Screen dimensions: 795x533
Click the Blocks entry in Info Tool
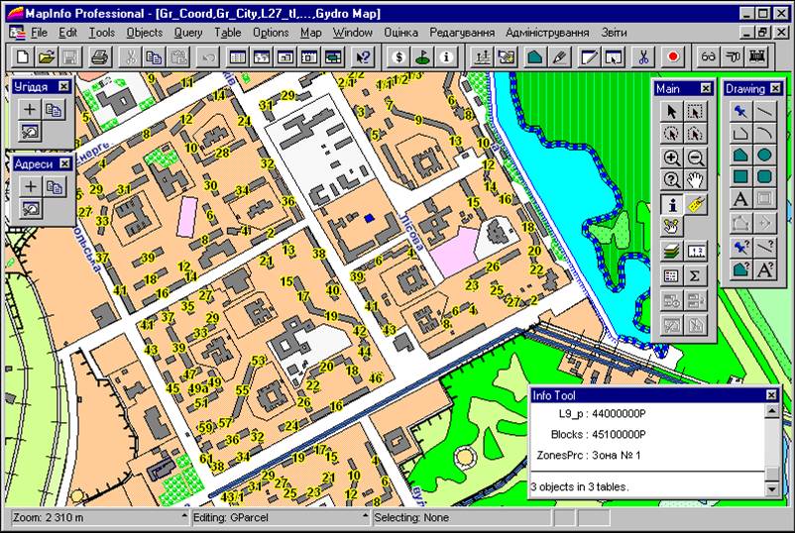[x=598, y=434]
